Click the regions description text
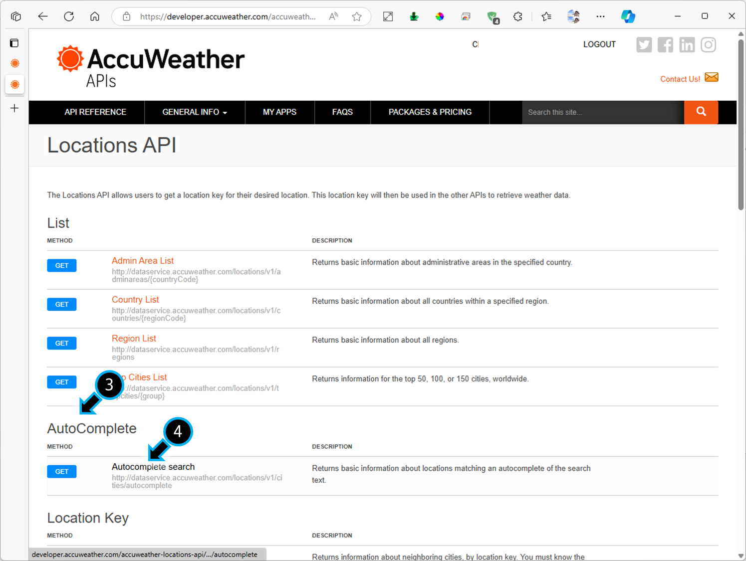The width and height of the screenshot is (746, 561). point(385,340)
